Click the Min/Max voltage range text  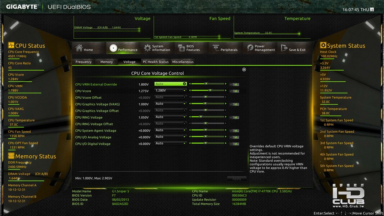(x=93, y=178)
